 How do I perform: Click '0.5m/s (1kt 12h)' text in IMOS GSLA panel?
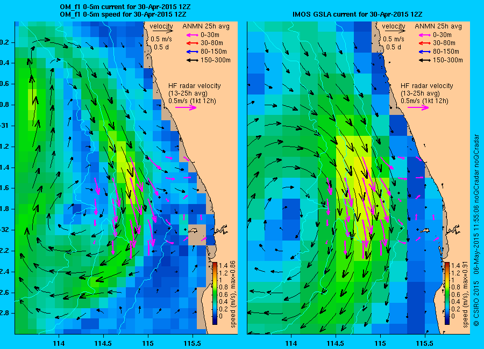tap(425, 101)
